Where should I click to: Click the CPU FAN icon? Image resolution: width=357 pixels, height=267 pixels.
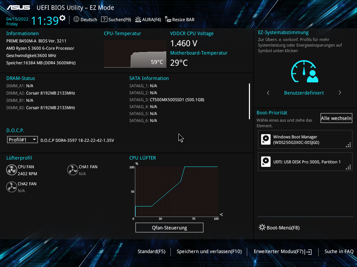tap(12, 170)
